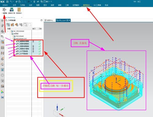Click the 换刀 column header
153x117 pixels.
coord(34,29)
